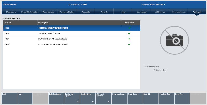207x105 pixels.
Task: Click the Purchase Items button
Action: point(119,98)
